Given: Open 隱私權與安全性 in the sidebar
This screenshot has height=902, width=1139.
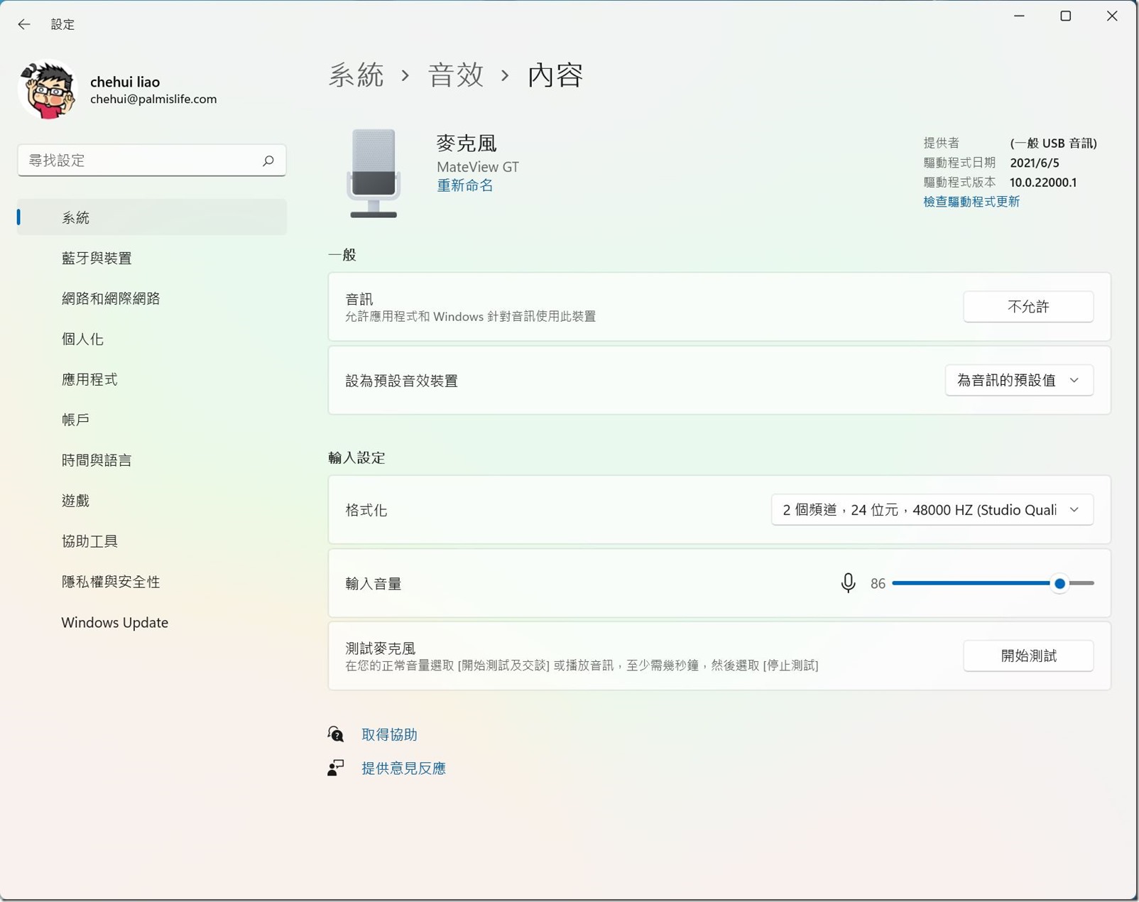Looking at the screenshot, I should coord(111,582).
